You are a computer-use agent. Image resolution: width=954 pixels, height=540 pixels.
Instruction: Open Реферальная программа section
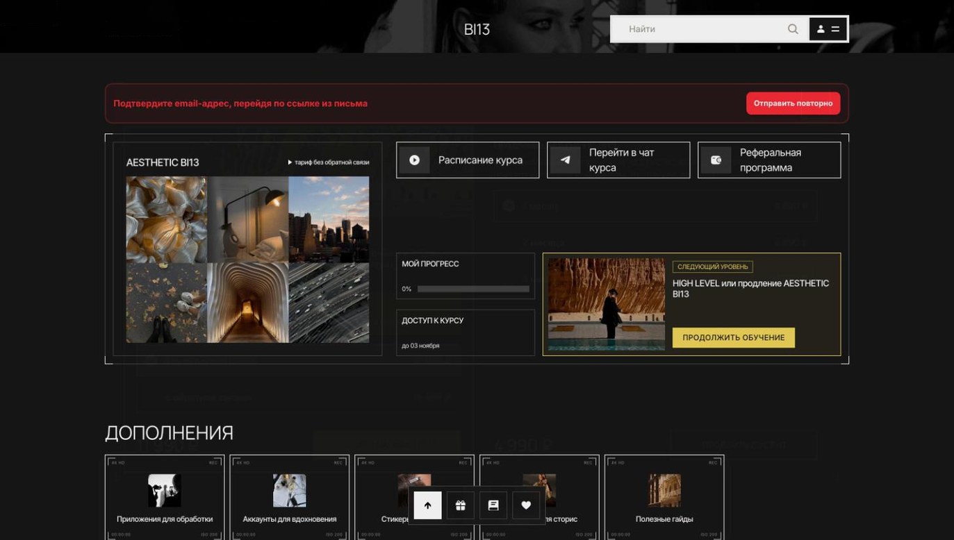[x=769, y=160]
